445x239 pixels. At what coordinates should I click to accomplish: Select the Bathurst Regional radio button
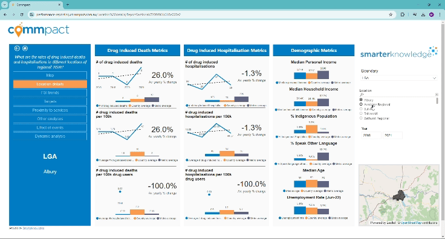point(361,118)
